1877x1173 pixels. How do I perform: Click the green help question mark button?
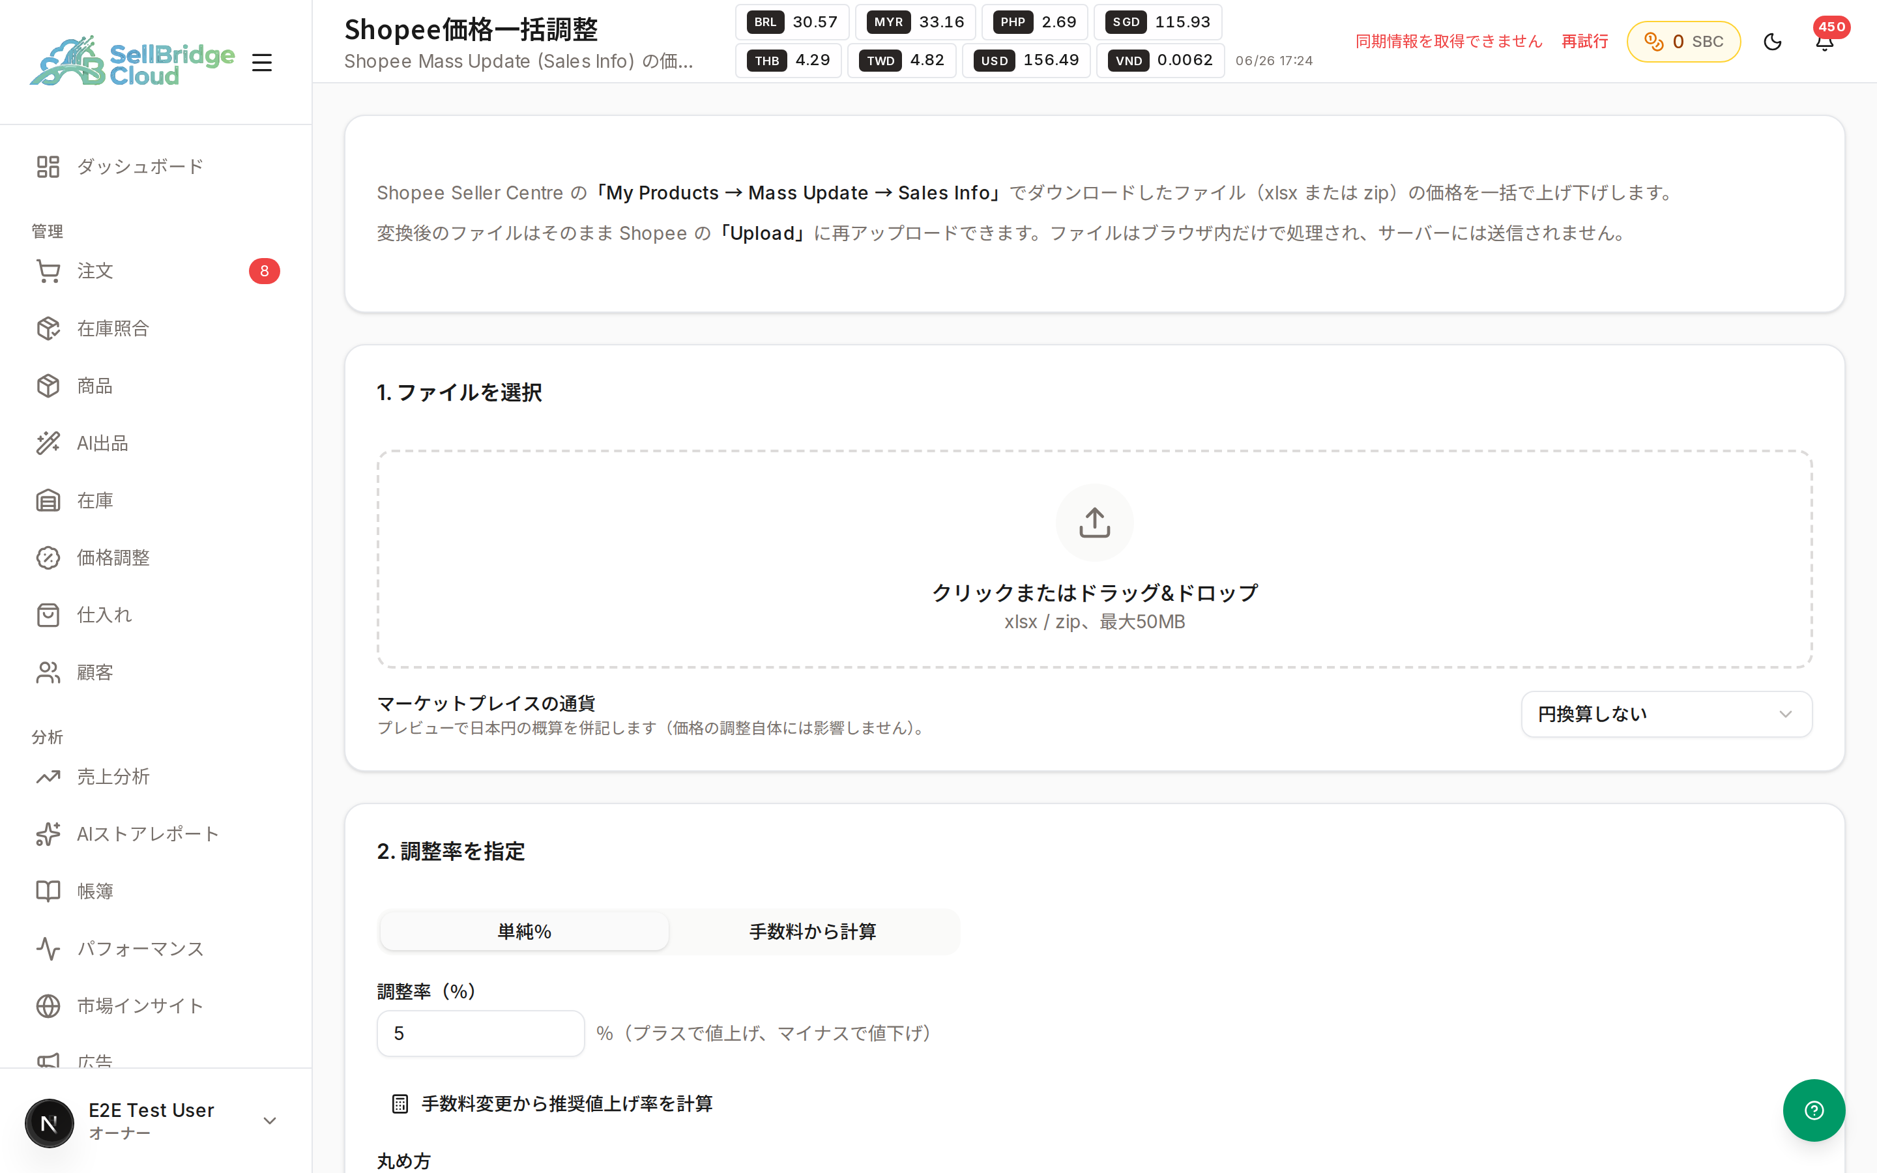pyautogui.click(x=1813, y=1110)
